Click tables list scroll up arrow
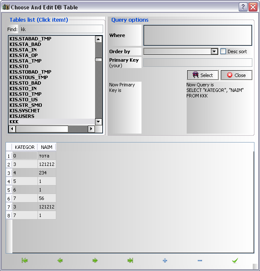The height and width of the screenshot is (271, 260). pos(98,39)
